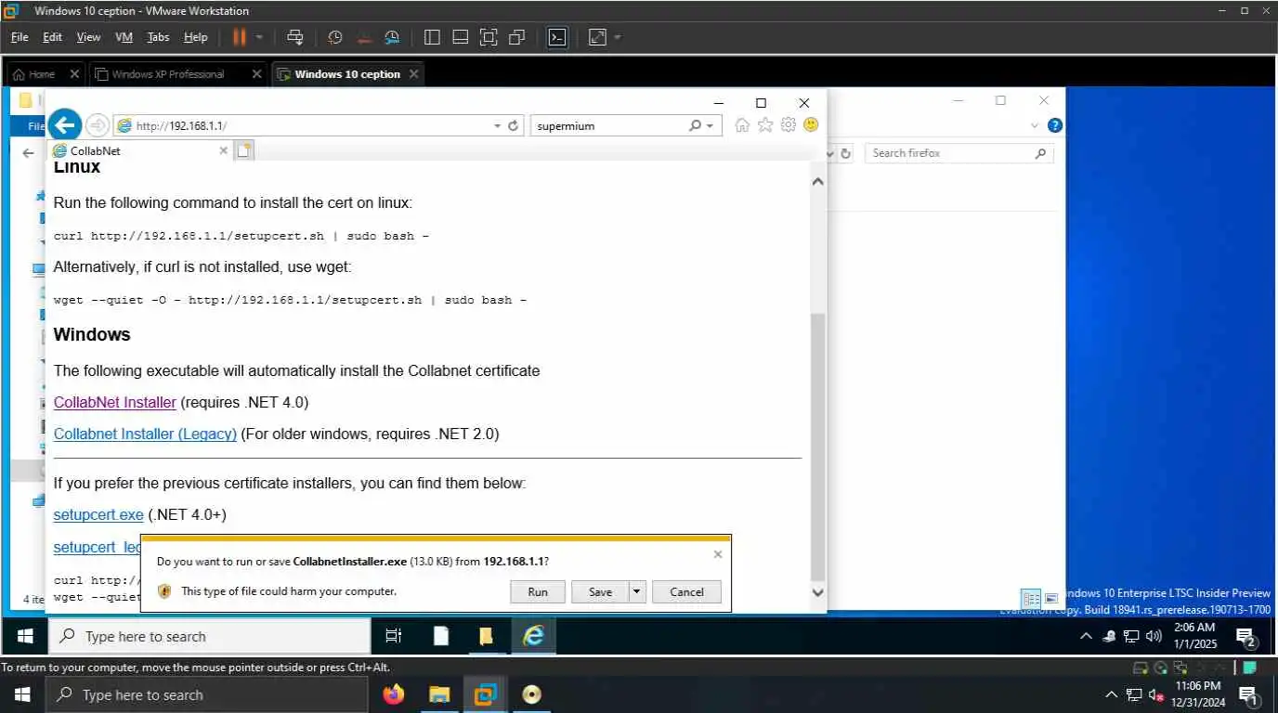The image size is (1278, 713).
Task: Click Run in the download prompt
Action: tap(538, 591)
